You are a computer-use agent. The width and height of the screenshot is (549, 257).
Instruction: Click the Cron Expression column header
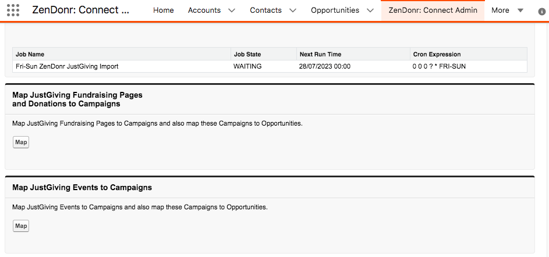click(469, 54)
